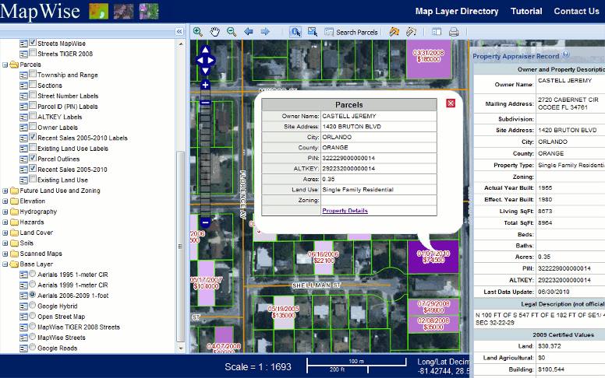Select the zoom in magnifier tool
605x378 pixels.
tap(198, 32)
